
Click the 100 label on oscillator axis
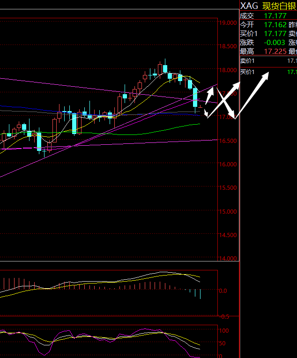point(224,331)
